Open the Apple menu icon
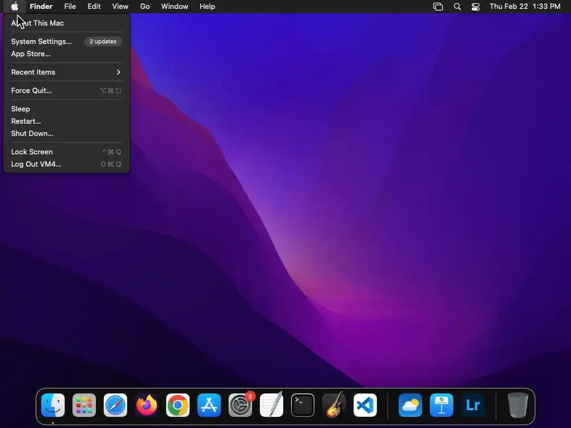Image resolution: width=571 pixels, height=428 pixels. pos(14,7)
